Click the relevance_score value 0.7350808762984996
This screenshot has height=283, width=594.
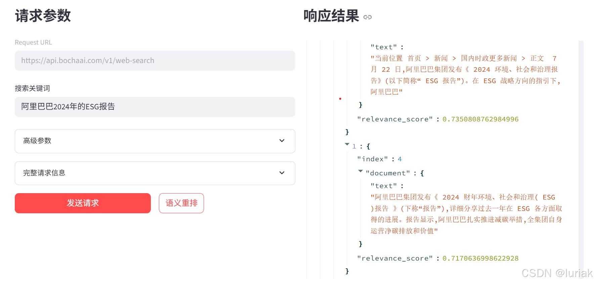(480, 119)
